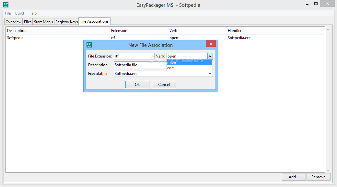Click the Handler column header

coord(276,31)
